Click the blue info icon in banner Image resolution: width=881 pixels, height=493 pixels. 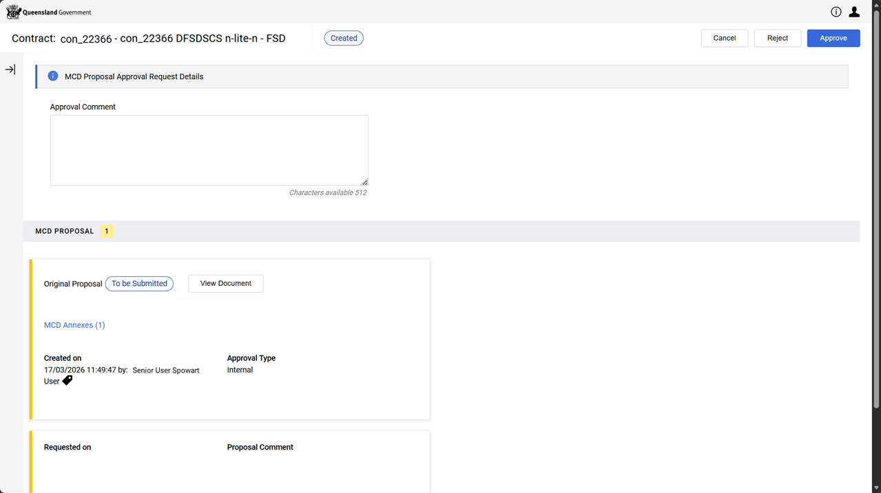pyautogui.click(x=53, y=76)
